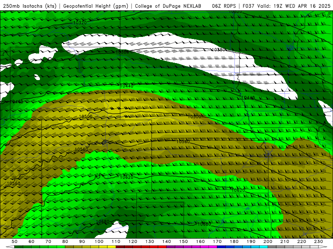Select the "60" color scale label
This screenshot has height=249, width=333.
point(31,242)
